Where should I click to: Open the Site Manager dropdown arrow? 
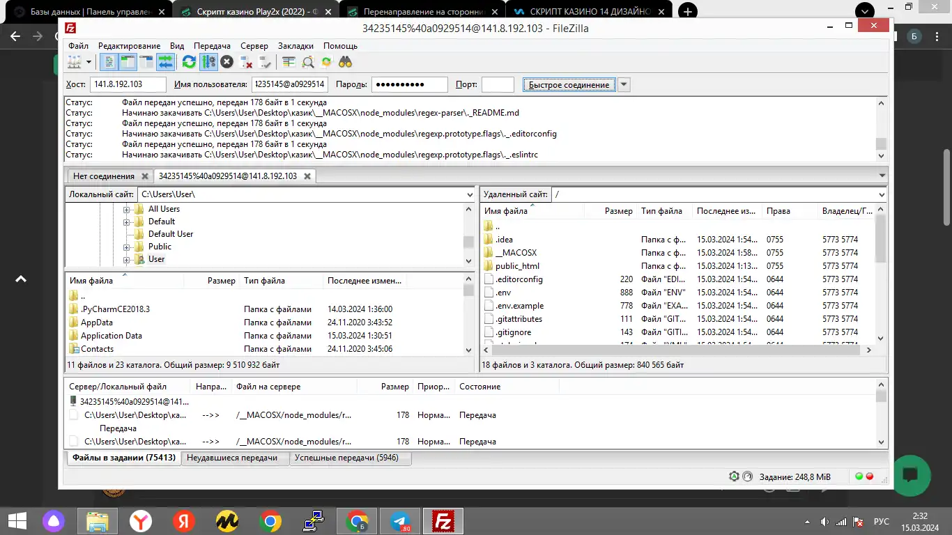[x=89, y=62]
